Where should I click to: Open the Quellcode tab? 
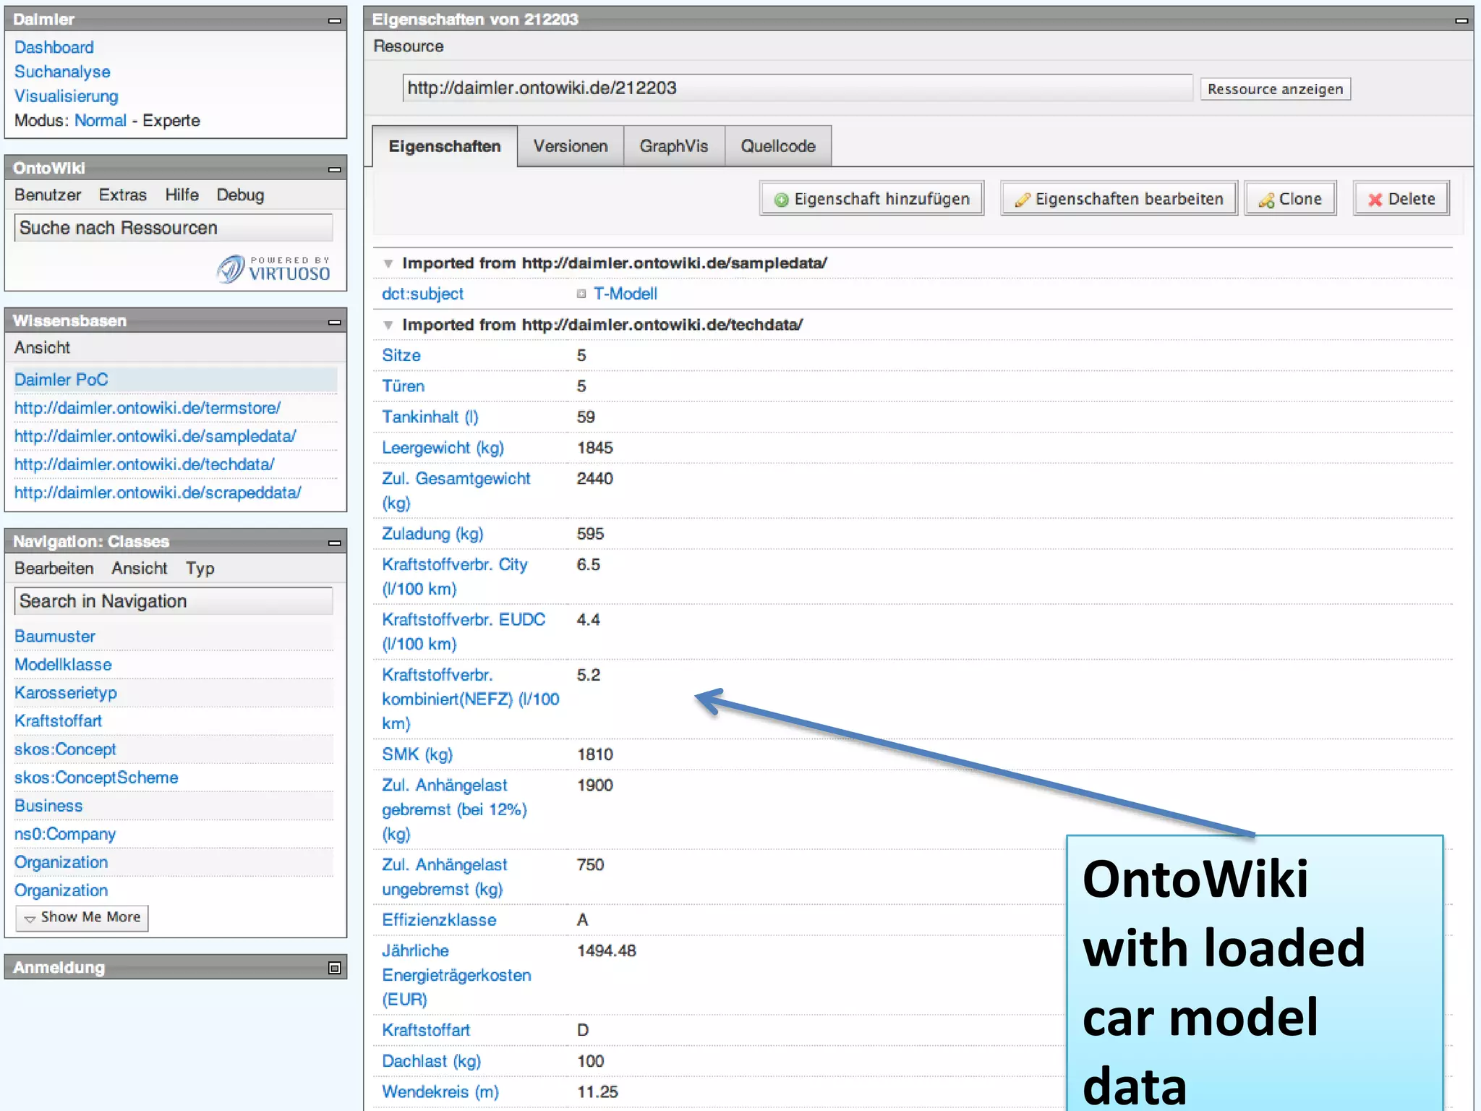pyautogui.click(x=778, y=147)
